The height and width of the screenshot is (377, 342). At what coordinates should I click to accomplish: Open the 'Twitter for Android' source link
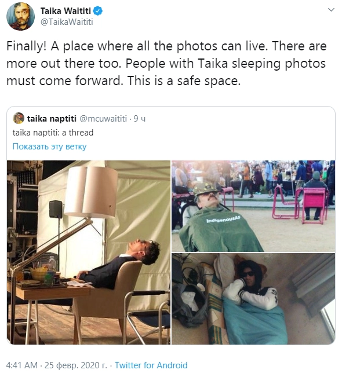pyautogui.click(x=151, y=365)
